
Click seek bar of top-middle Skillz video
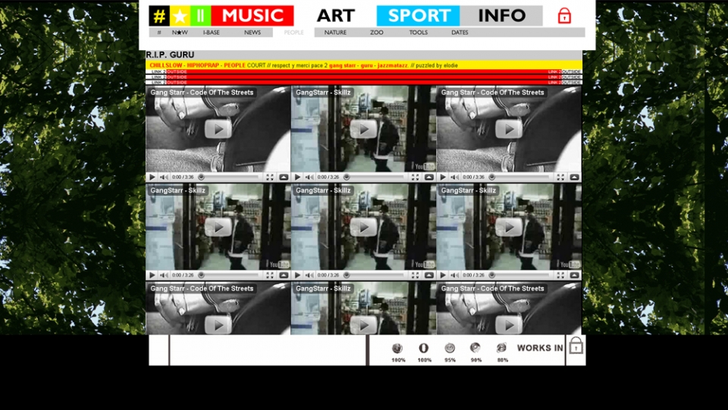click(x=379, y=177)
